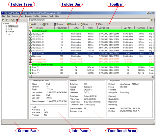Click the red icon of the www.bang2.com row
The width and height of the screenshot is (158, 135).
point(30,62)
